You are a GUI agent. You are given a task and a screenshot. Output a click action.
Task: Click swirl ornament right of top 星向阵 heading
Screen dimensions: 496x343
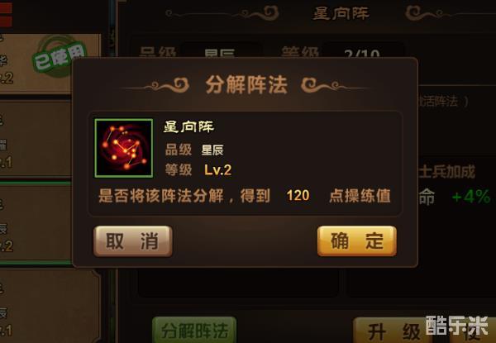pyautogui.click(x=426, y=13)
